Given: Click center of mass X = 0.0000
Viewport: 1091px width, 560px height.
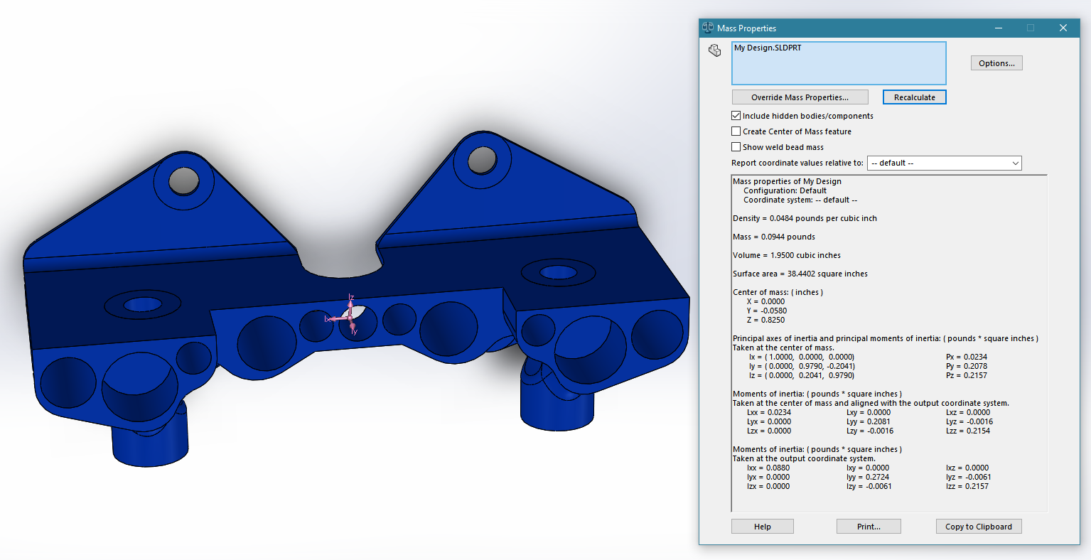Looking at the screenshot, I should click(766, 301).
